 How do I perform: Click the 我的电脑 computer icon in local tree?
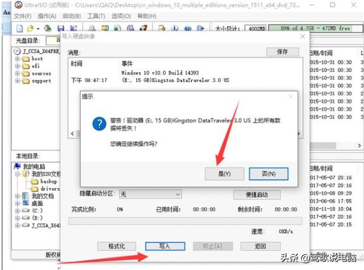click(x=18, y=166)
